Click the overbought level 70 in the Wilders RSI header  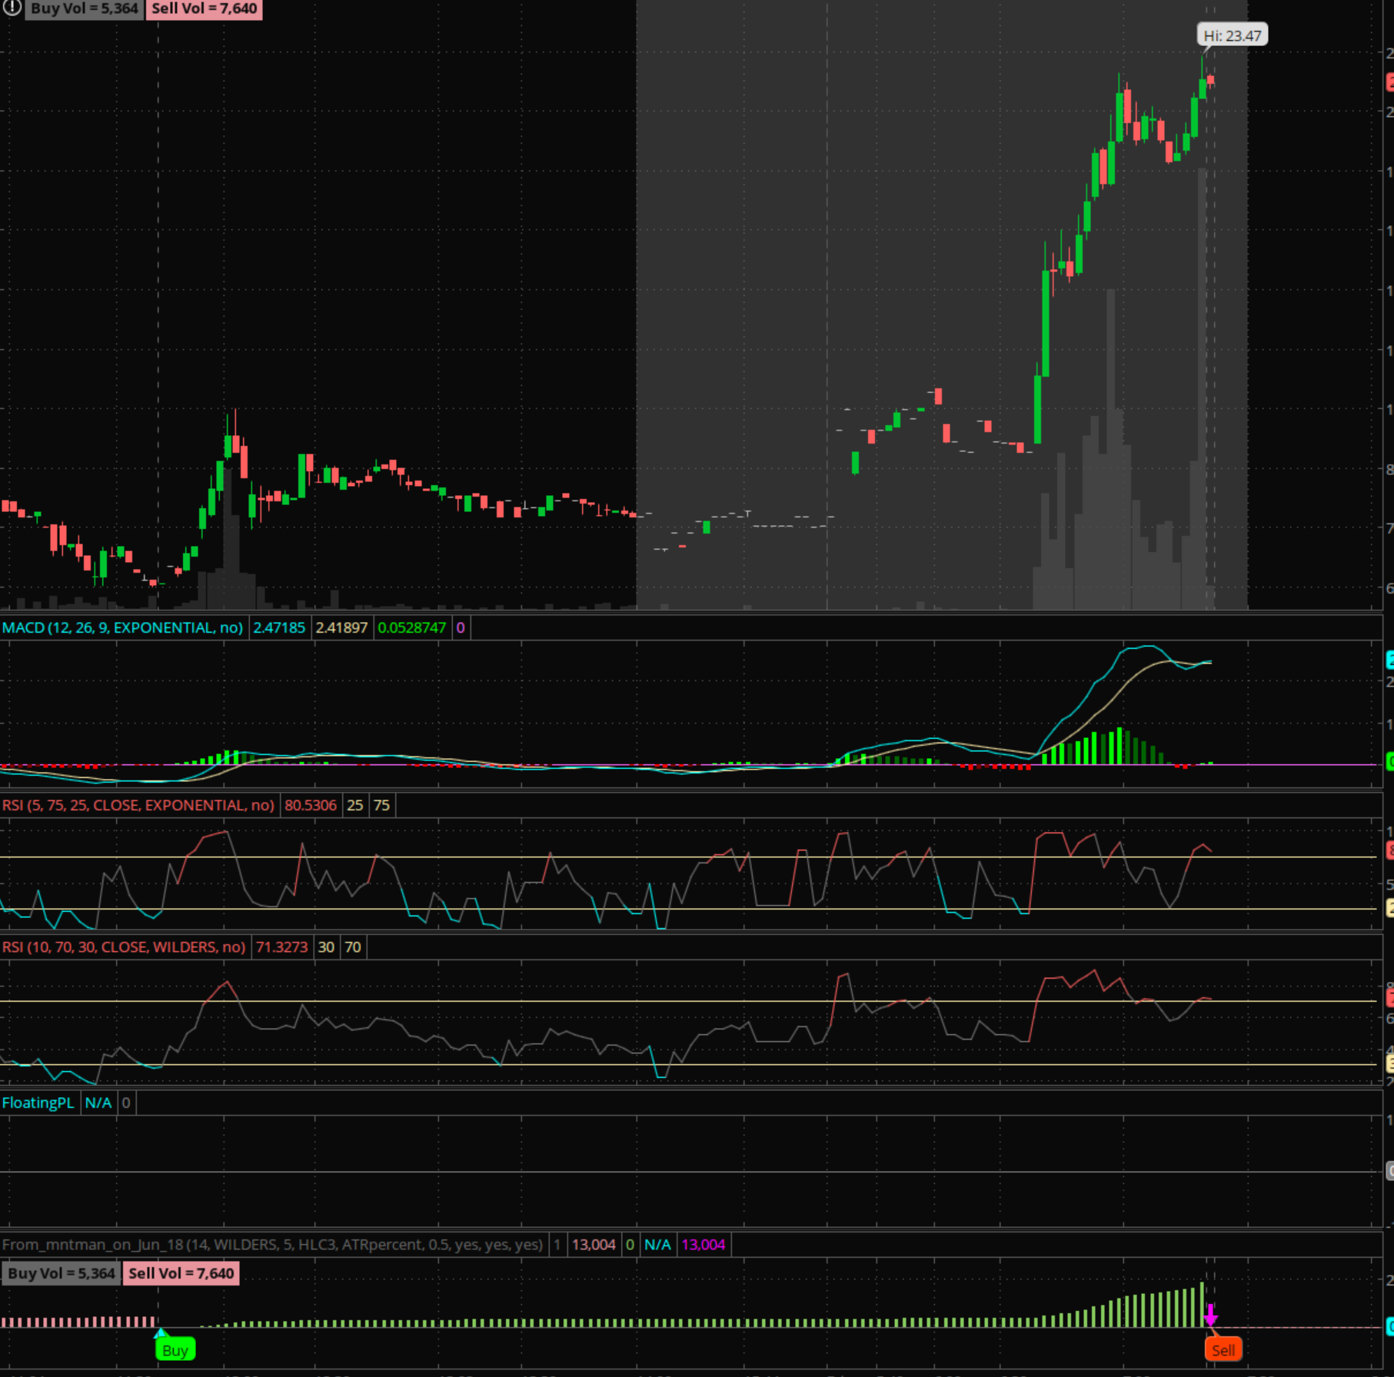pos(353,946)
